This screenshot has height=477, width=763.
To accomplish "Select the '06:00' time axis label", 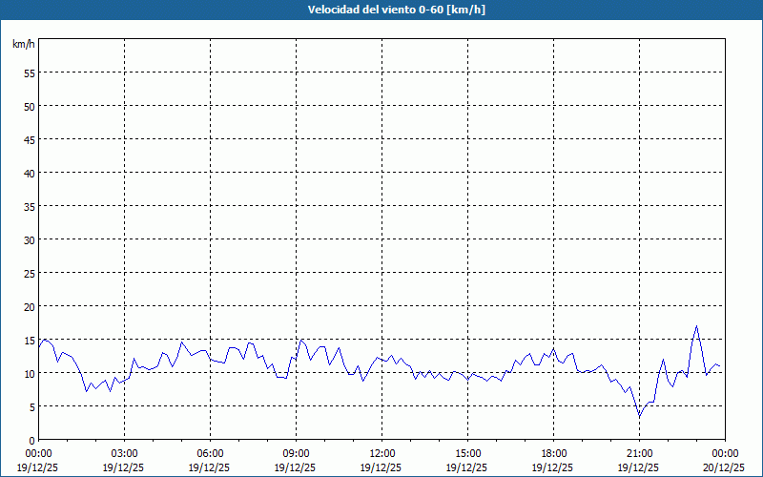I will 210,454.
